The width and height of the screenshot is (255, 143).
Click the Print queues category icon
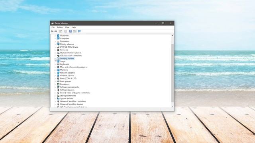pyautogui.click(x=58, y=81)
